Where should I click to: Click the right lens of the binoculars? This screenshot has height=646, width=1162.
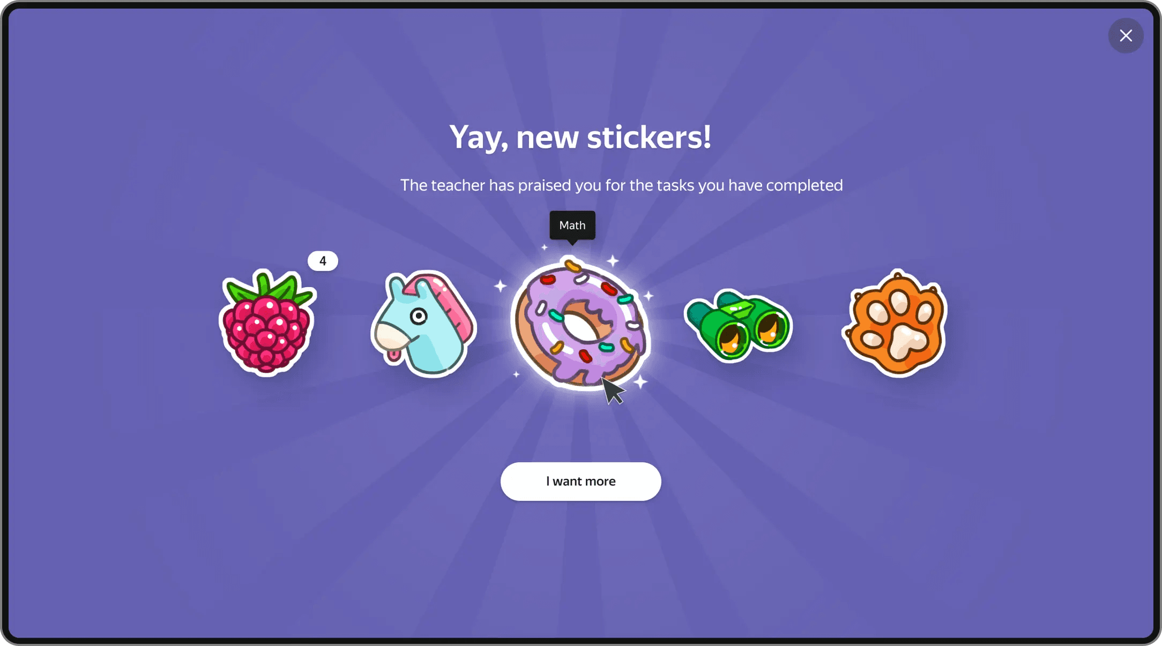771,327
